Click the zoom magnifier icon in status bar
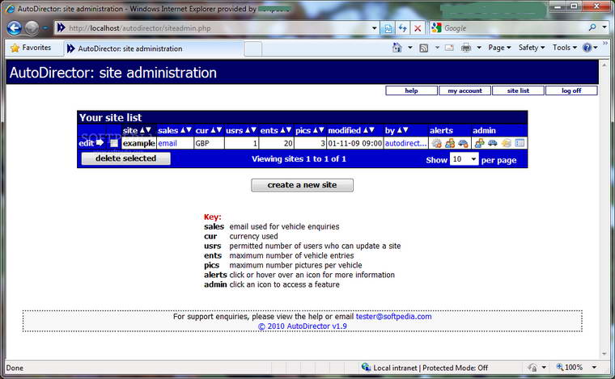Image resolution: width=615 pixels, height=379 pixels. coord(560,367)
